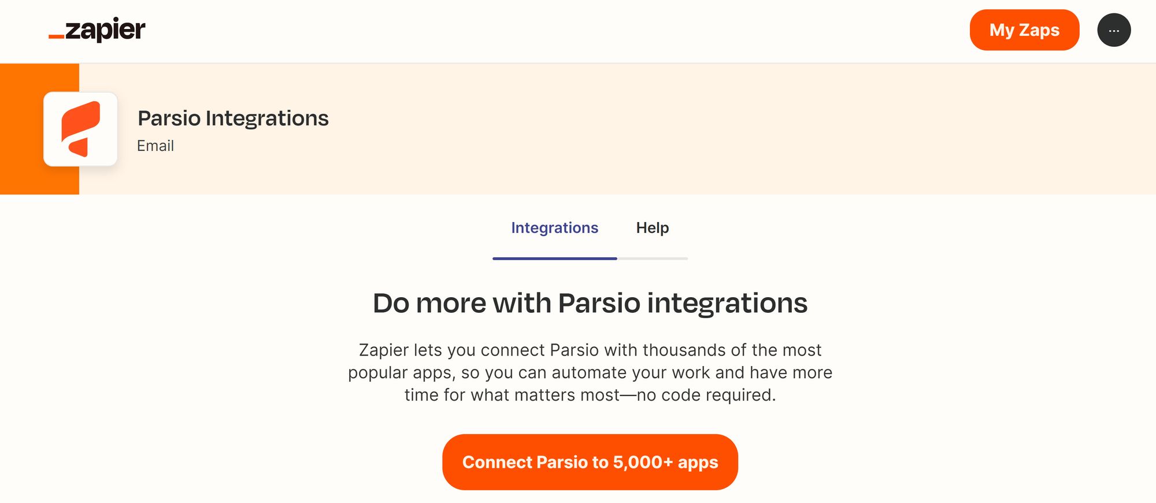Click the word 'zapier' in the logo
The height and width of the screenshot is (503, 1156).
pyautogui.click(x=105, y=29)
